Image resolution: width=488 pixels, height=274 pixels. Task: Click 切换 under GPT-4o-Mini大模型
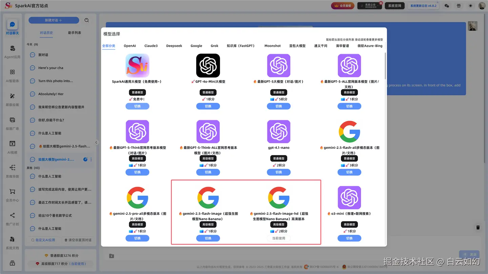pyautogui.click(x=208, y=106)
